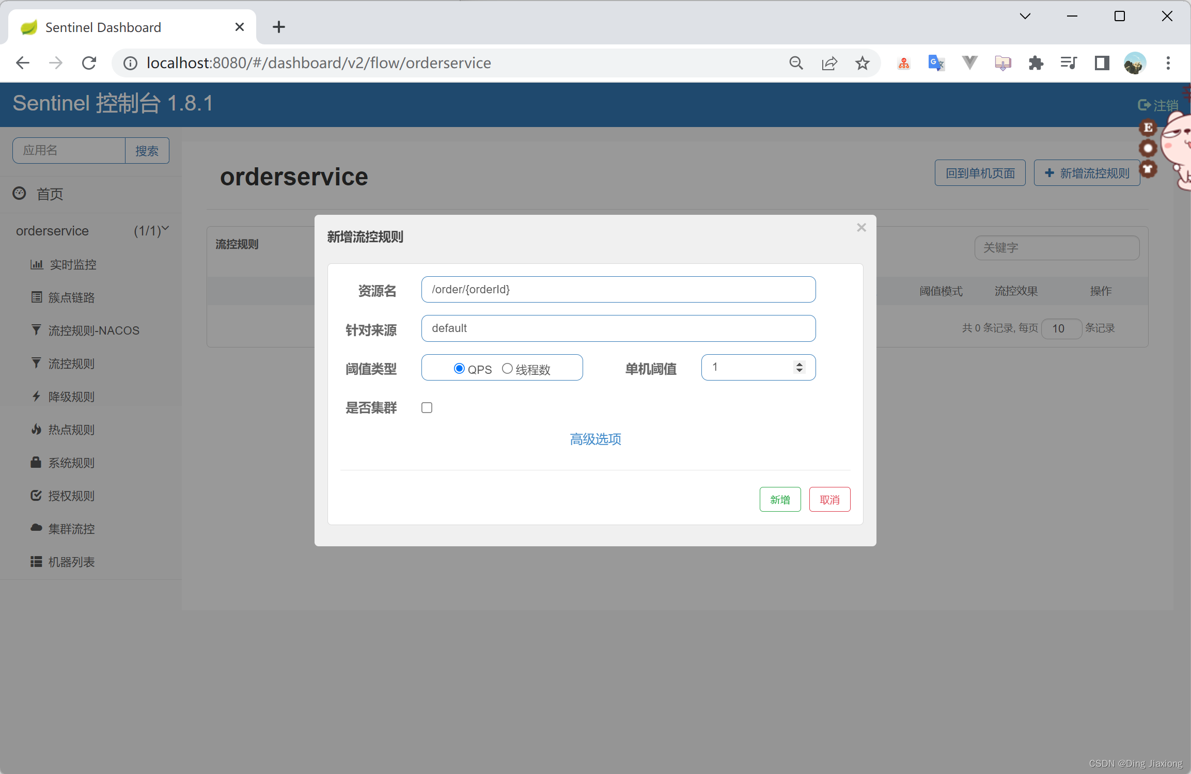Click the red 取消 button
The image size is (1191, 774).
[829, 499]
